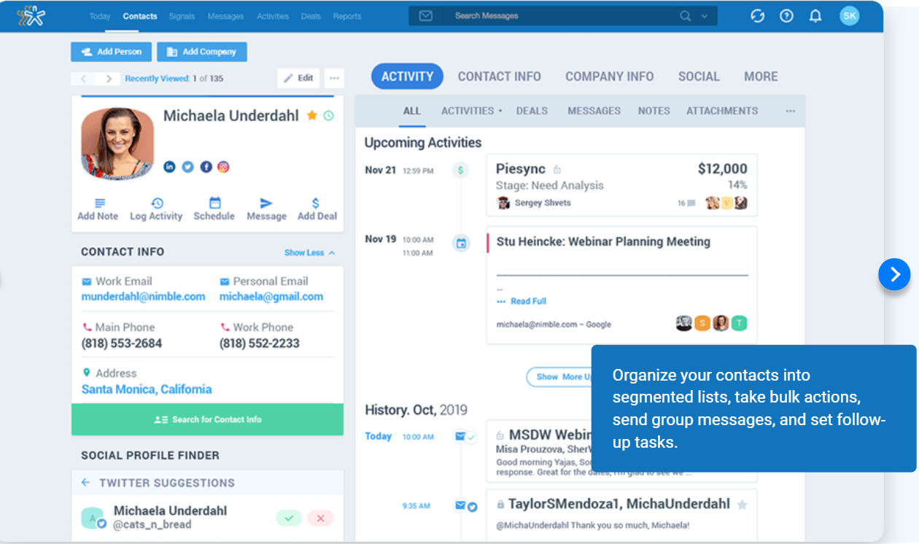This screenshot has height=544, width=919.
Task: Open Michaela's Facebook profile icon
Action: 206,167
